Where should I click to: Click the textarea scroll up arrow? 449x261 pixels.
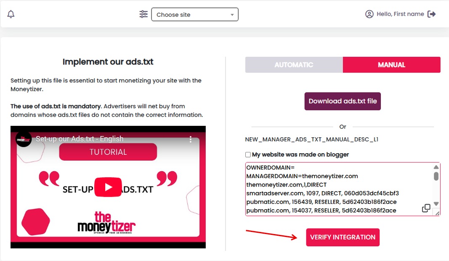[x=436, y=167]
